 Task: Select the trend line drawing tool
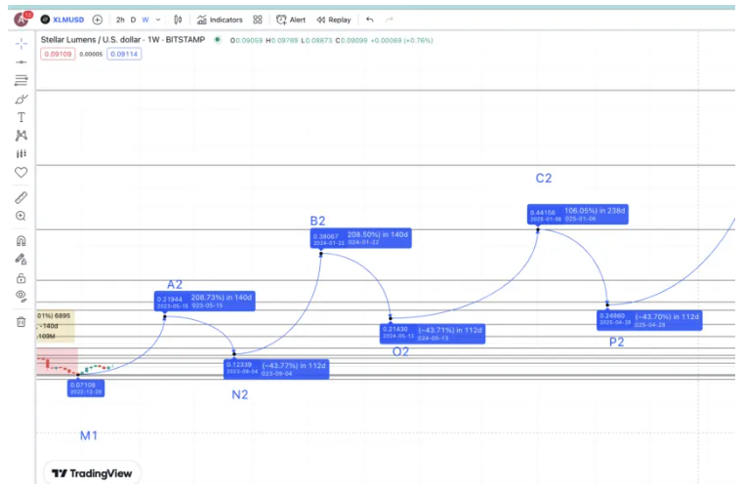[x=21, y=61]
